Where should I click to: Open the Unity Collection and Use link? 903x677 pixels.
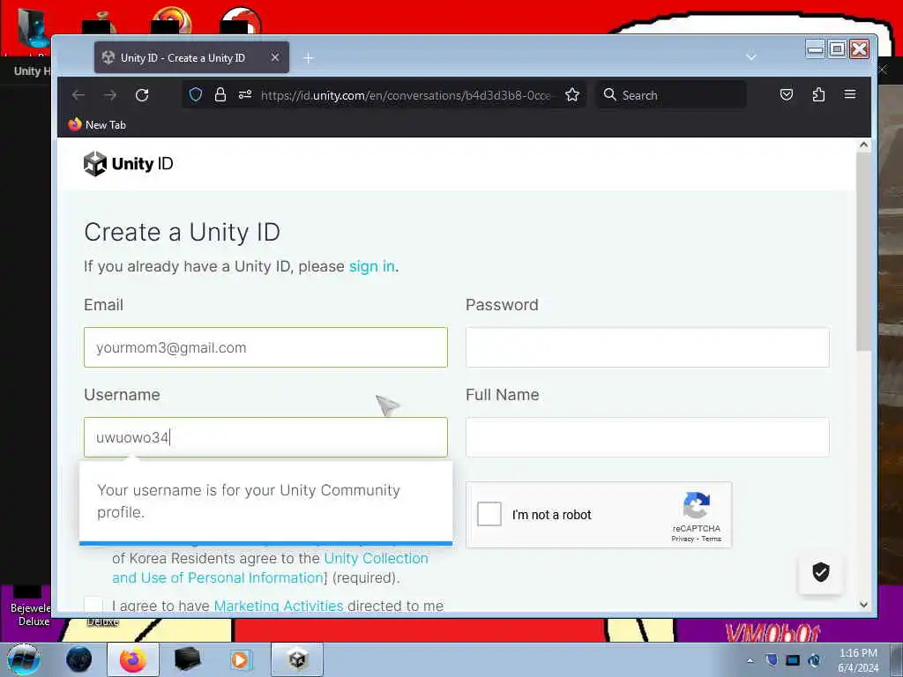270,568
